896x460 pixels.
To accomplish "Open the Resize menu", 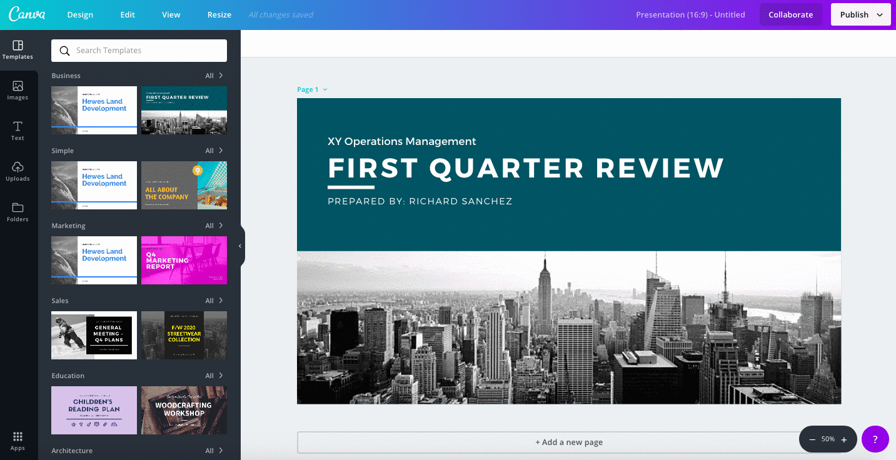I will (219, 15).
